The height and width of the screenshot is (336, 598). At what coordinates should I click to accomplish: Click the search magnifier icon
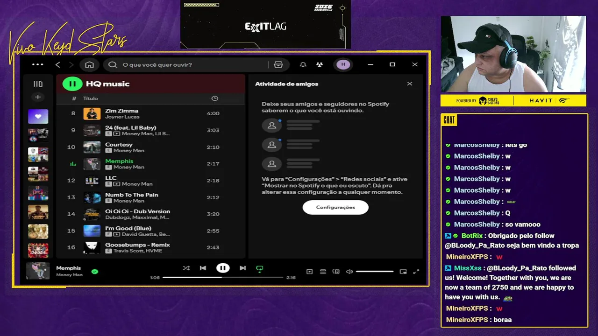pyautogui.click(x=113, y=64)
